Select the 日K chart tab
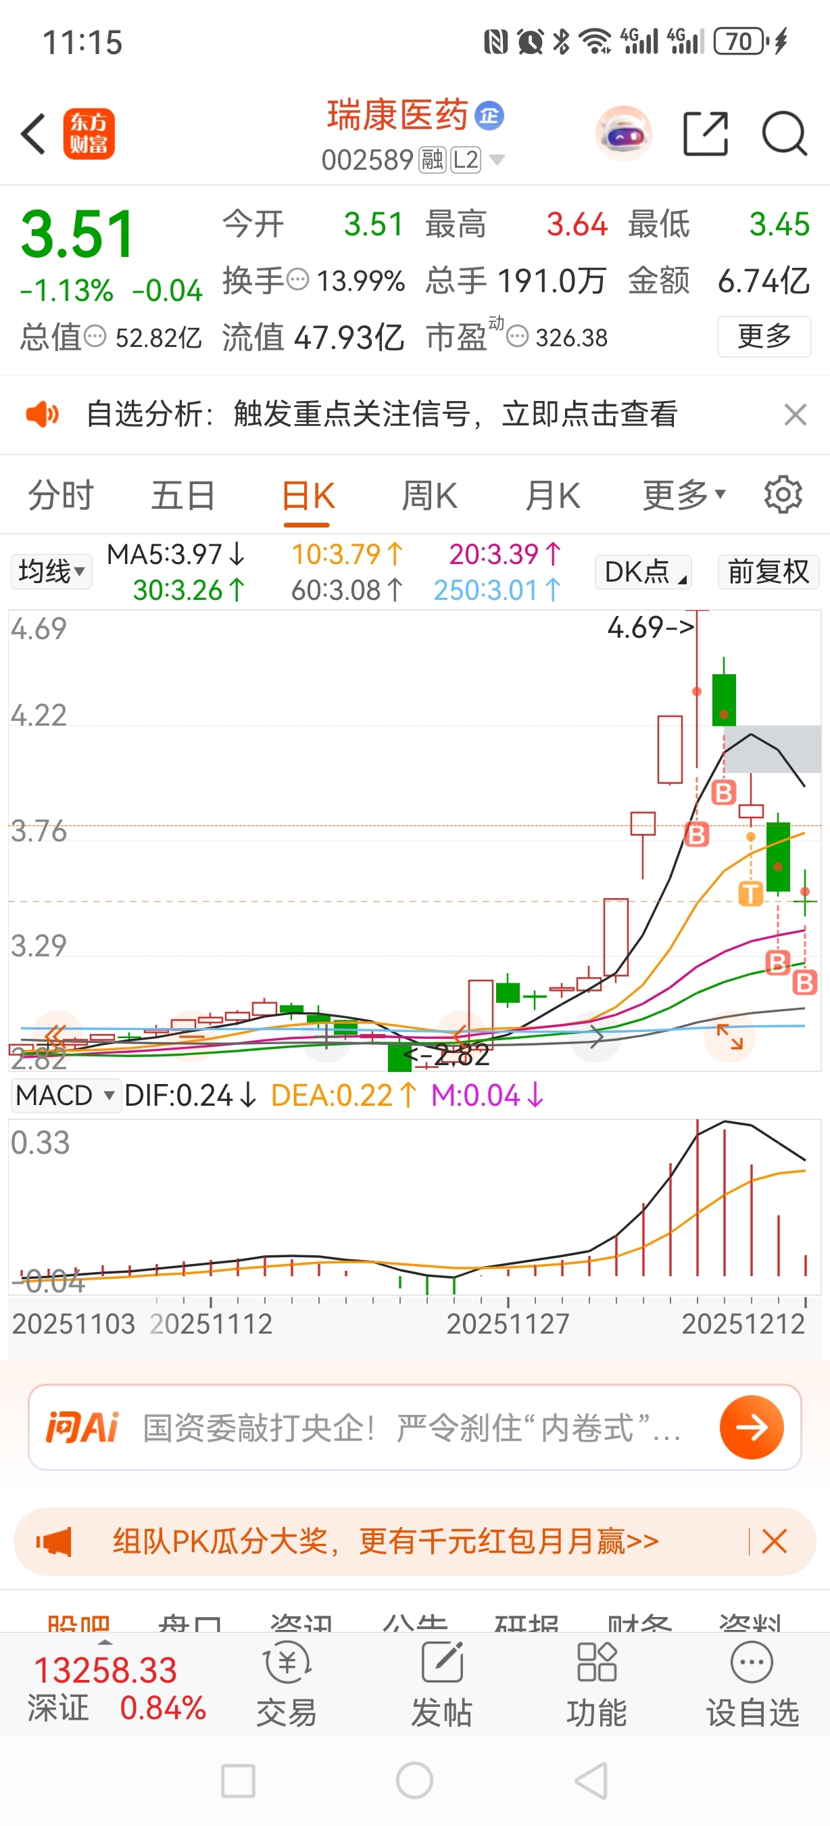Screen dimensions: 830x1826 [308, 496]
